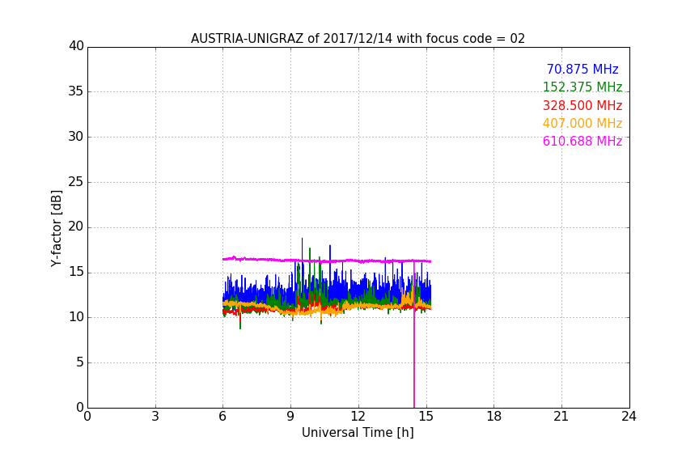699x466 pixels.
Task: Click the x-axis tick label 24
Action: [629, 417]
